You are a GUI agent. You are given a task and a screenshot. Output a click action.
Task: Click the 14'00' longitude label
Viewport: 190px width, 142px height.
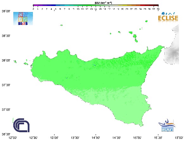[96, 138]
